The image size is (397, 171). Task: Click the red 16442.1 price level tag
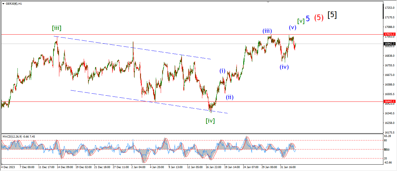pos(389,101)
